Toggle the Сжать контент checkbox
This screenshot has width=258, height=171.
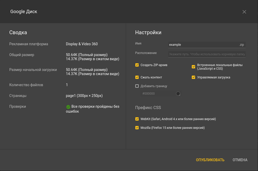(137, 77)
